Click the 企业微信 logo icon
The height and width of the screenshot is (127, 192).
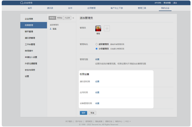point(22,3)
